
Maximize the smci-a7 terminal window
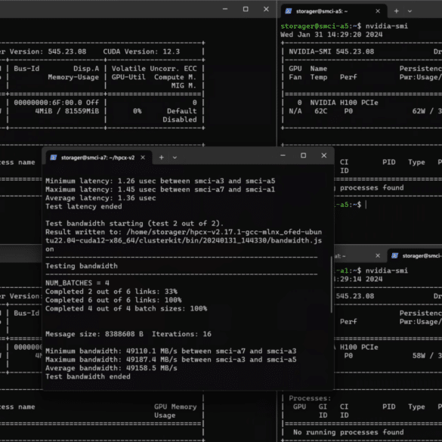pyautogui.click(x=303, y=156)
